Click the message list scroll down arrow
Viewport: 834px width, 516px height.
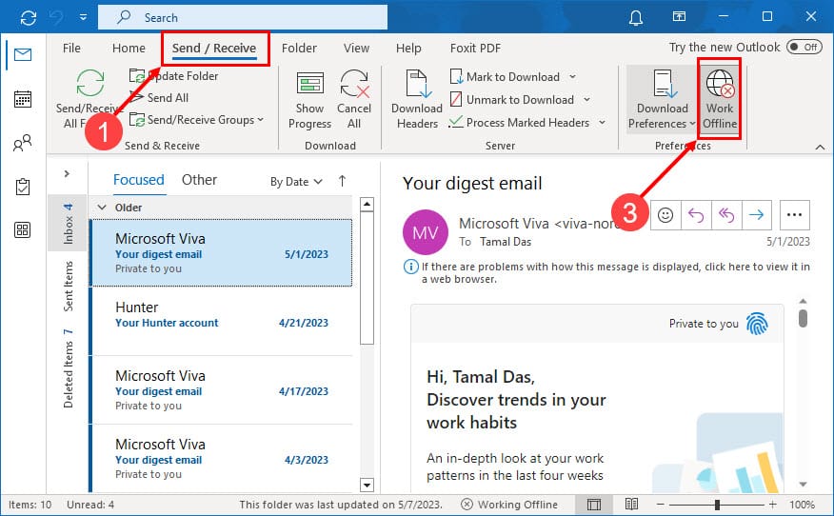pos(367,485)
